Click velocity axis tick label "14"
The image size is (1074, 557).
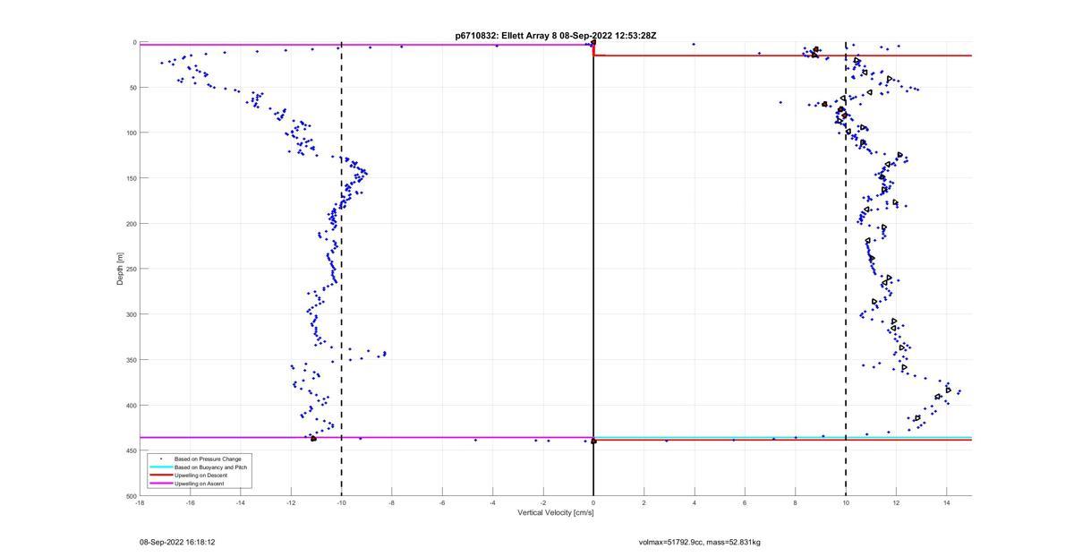click(x=946, y=503)
